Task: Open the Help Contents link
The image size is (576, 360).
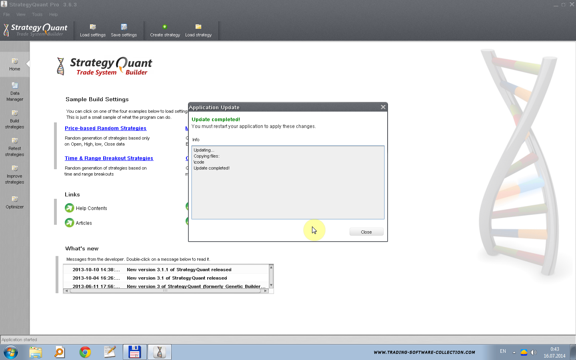Action: (91, 208)
